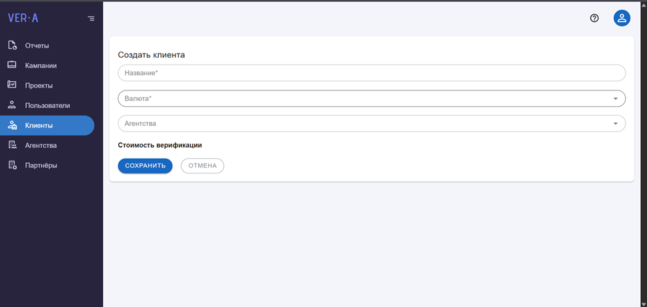
Task: Click the scrollbar down arrow
Action: pos(644,304)
